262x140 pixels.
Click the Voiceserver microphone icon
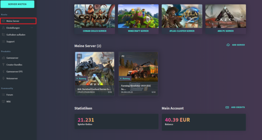[x=3, y=78]
